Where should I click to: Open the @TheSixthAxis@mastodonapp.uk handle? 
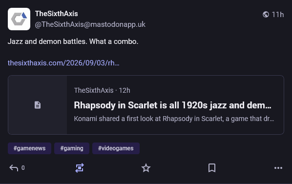pos(90,24)
